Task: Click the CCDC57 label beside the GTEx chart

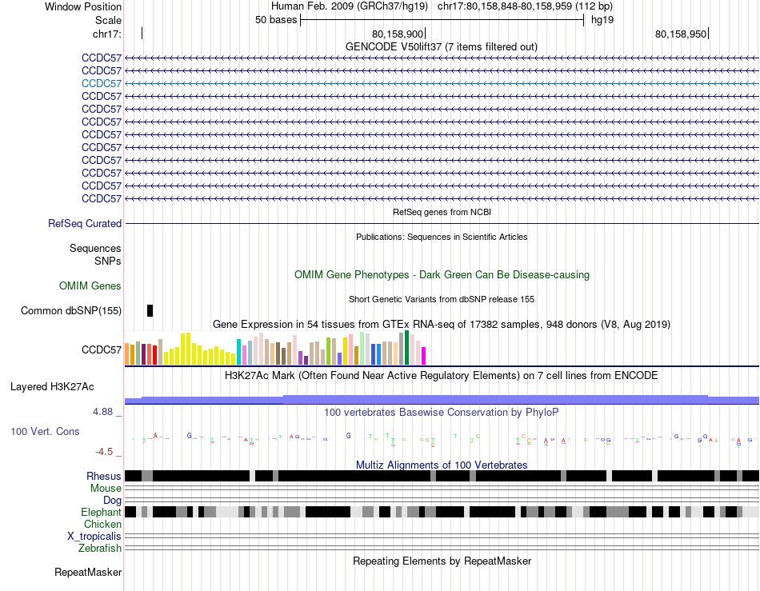Action: 102,349
